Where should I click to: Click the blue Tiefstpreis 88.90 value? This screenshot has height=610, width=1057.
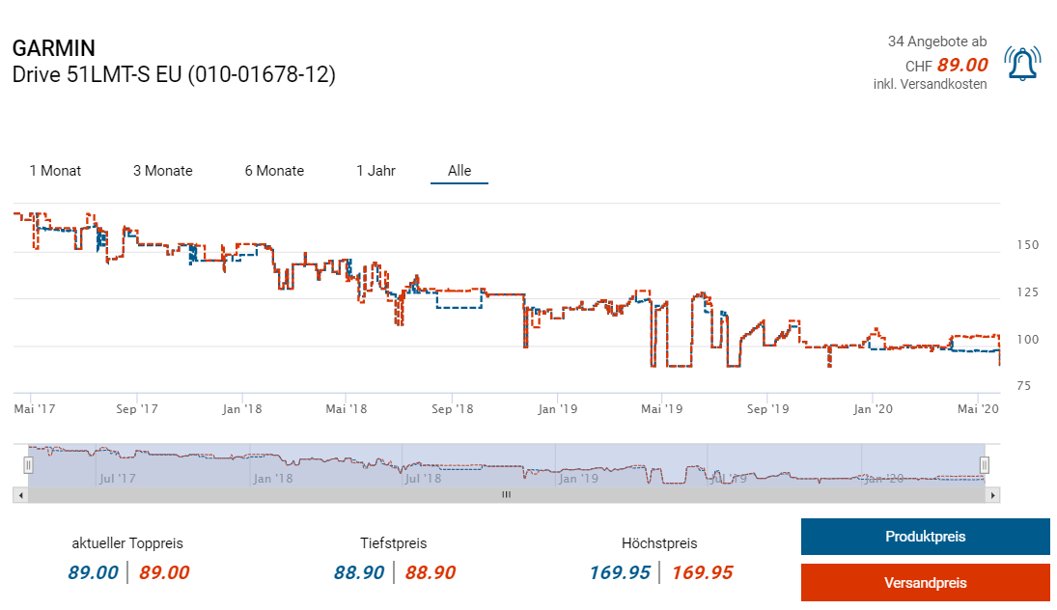359,572
